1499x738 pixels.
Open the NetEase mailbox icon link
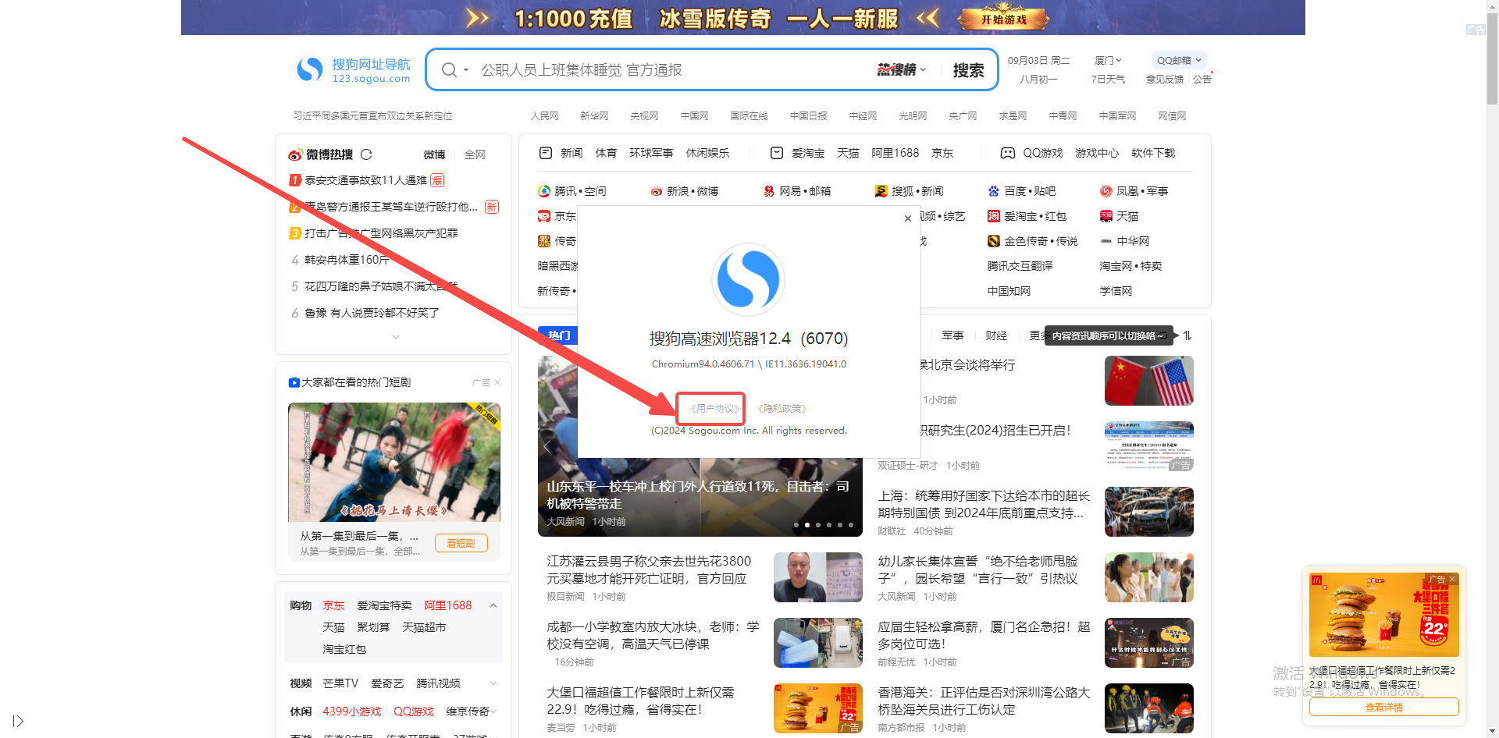pyautogui.click(x=769, y=191)
